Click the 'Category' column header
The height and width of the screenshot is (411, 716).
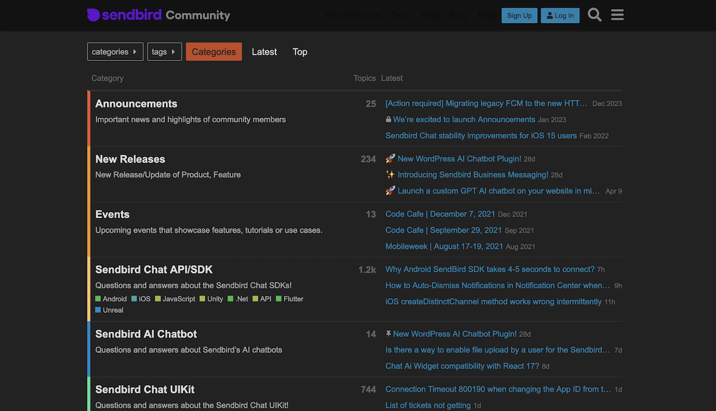[x=107, y=78]
